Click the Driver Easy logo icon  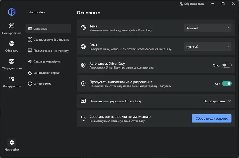(12, 12)
